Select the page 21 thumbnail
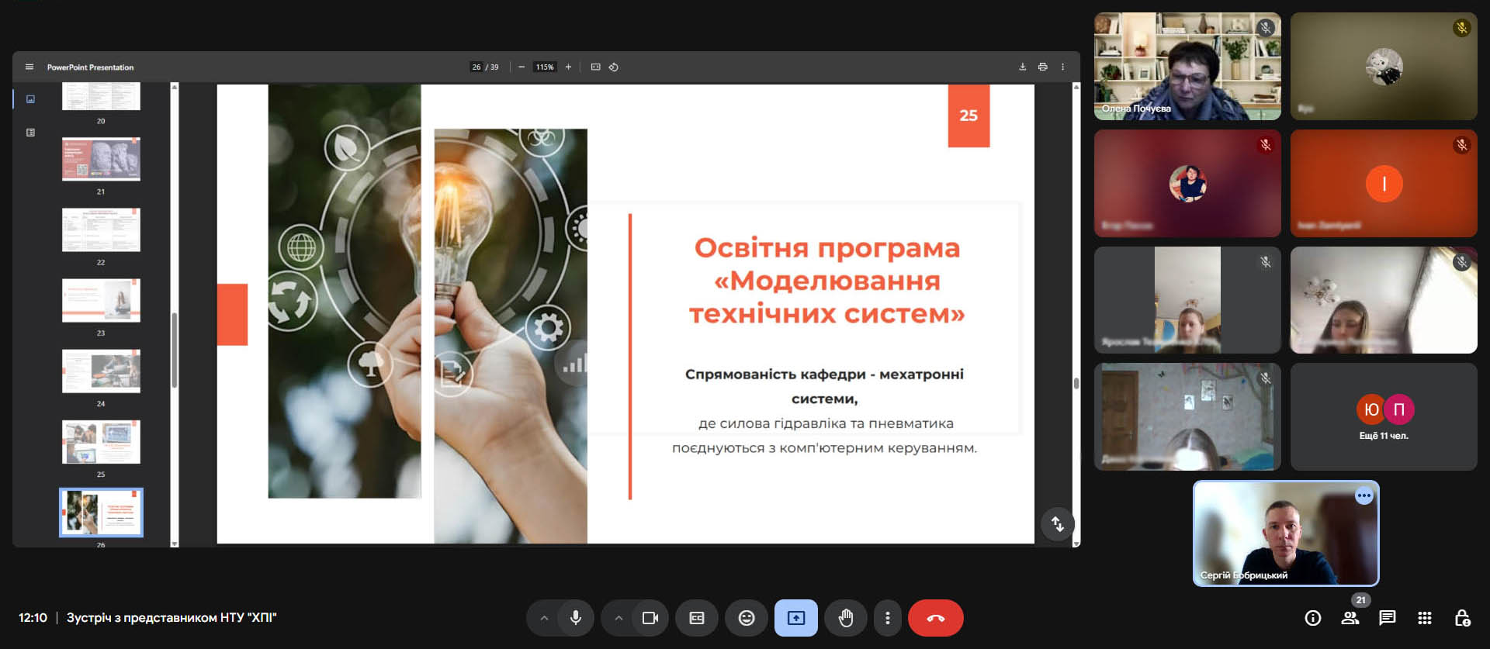The width and height of the screenshot is (1490, 649). [101, 159]
